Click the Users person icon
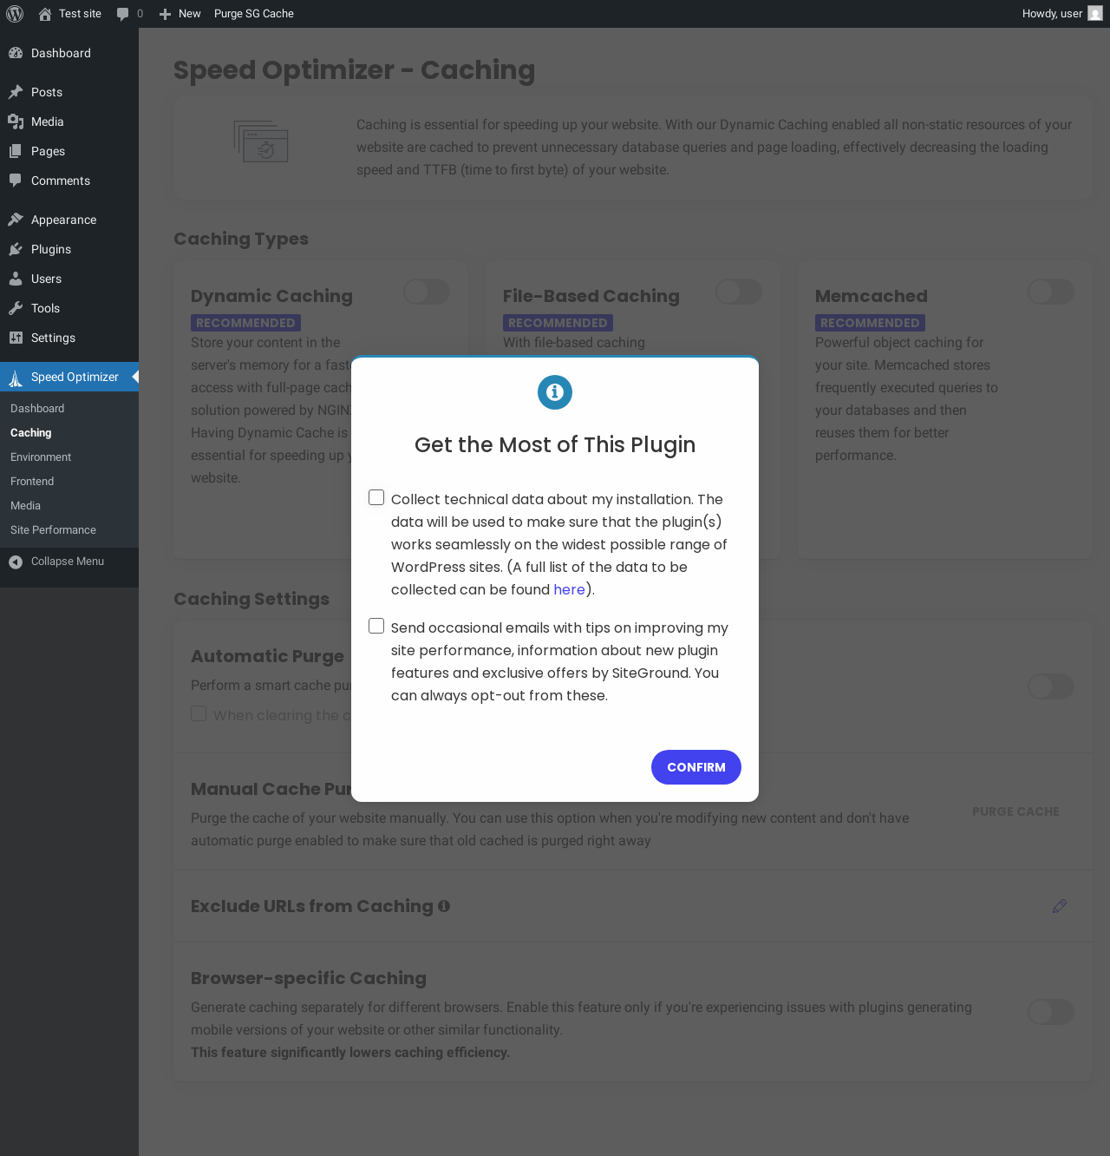The image size is (1110, 1156). 16,279
